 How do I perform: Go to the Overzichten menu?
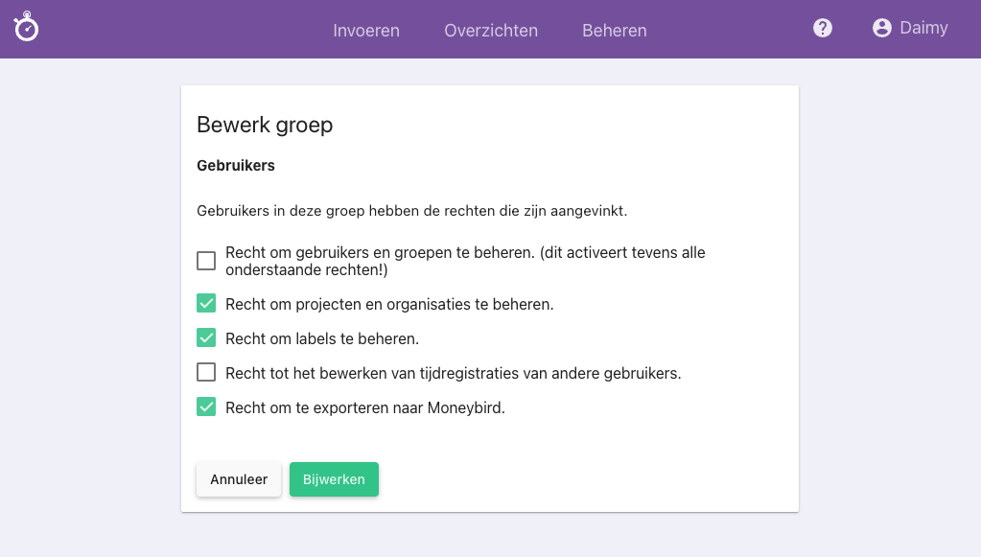(x=490, y=30)
